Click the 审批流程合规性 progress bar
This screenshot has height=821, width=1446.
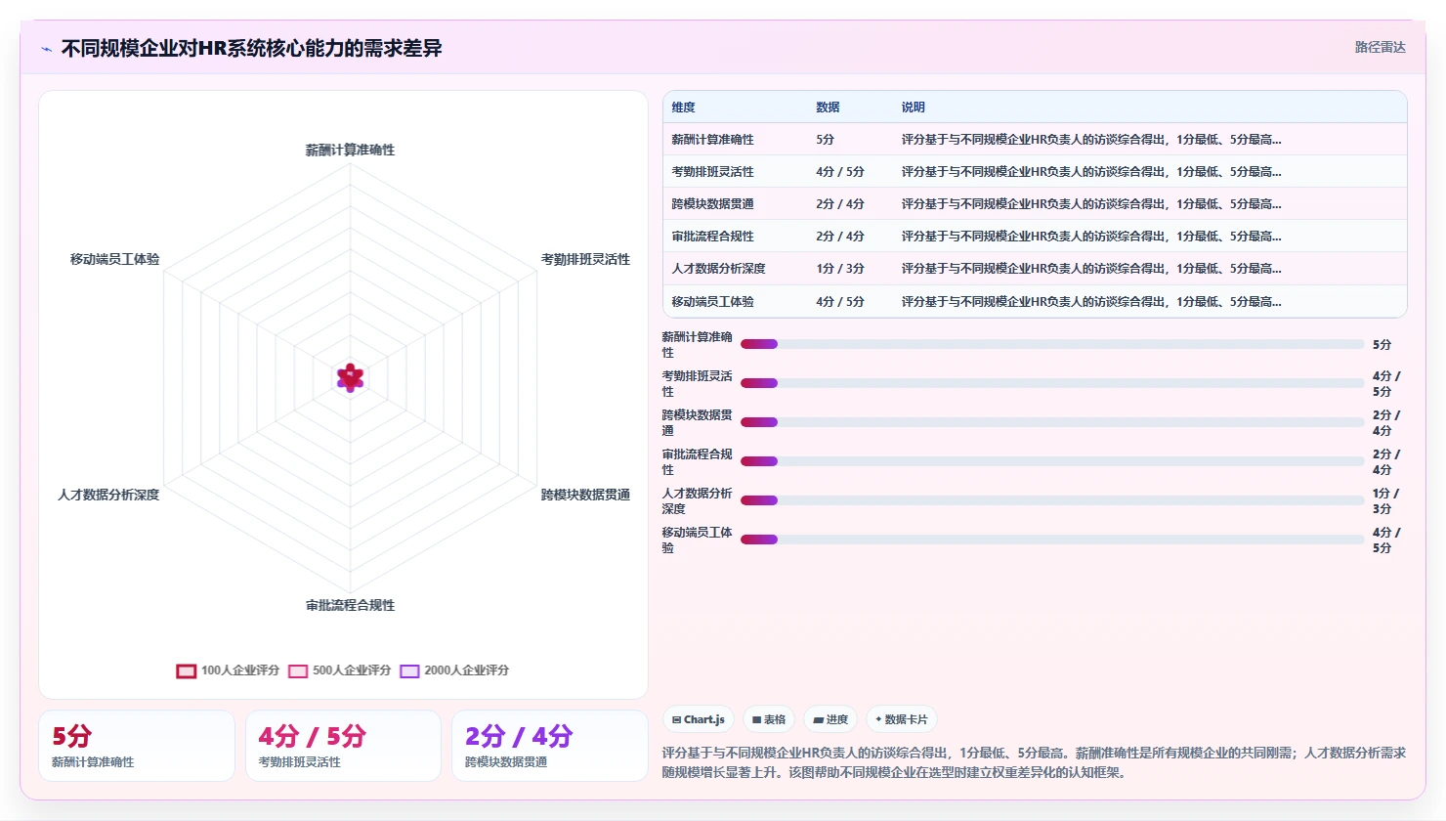coord(1052,461)
